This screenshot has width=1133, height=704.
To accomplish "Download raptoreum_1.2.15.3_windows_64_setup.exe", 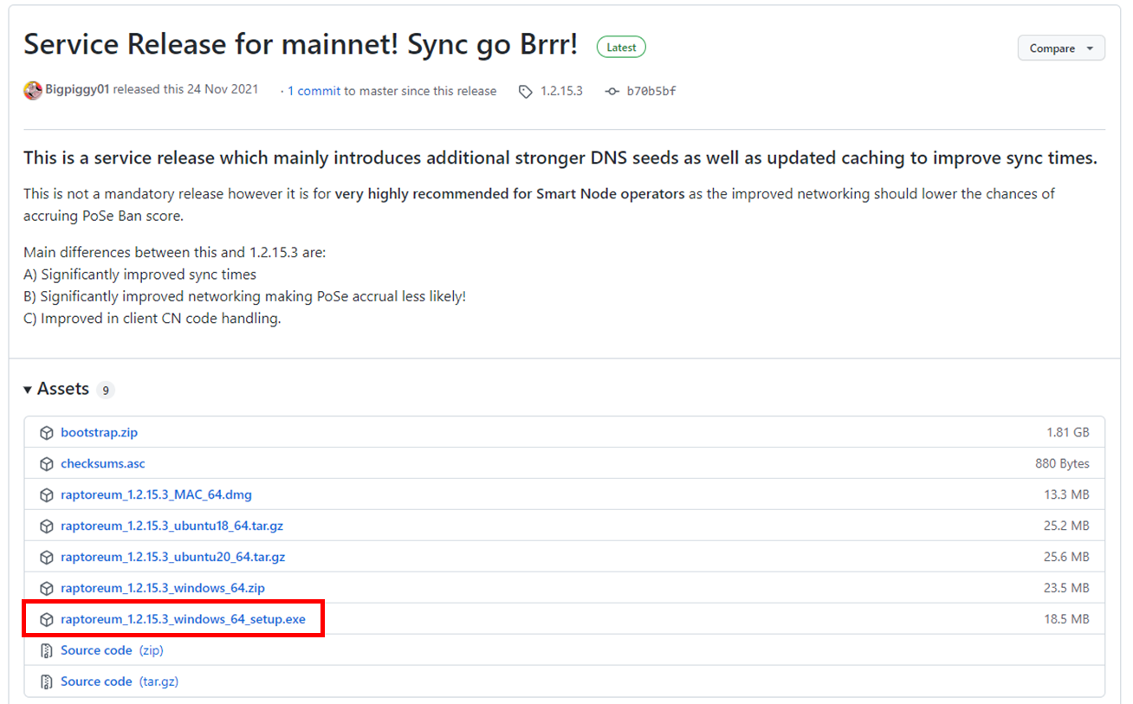I will tap(183, 619).
